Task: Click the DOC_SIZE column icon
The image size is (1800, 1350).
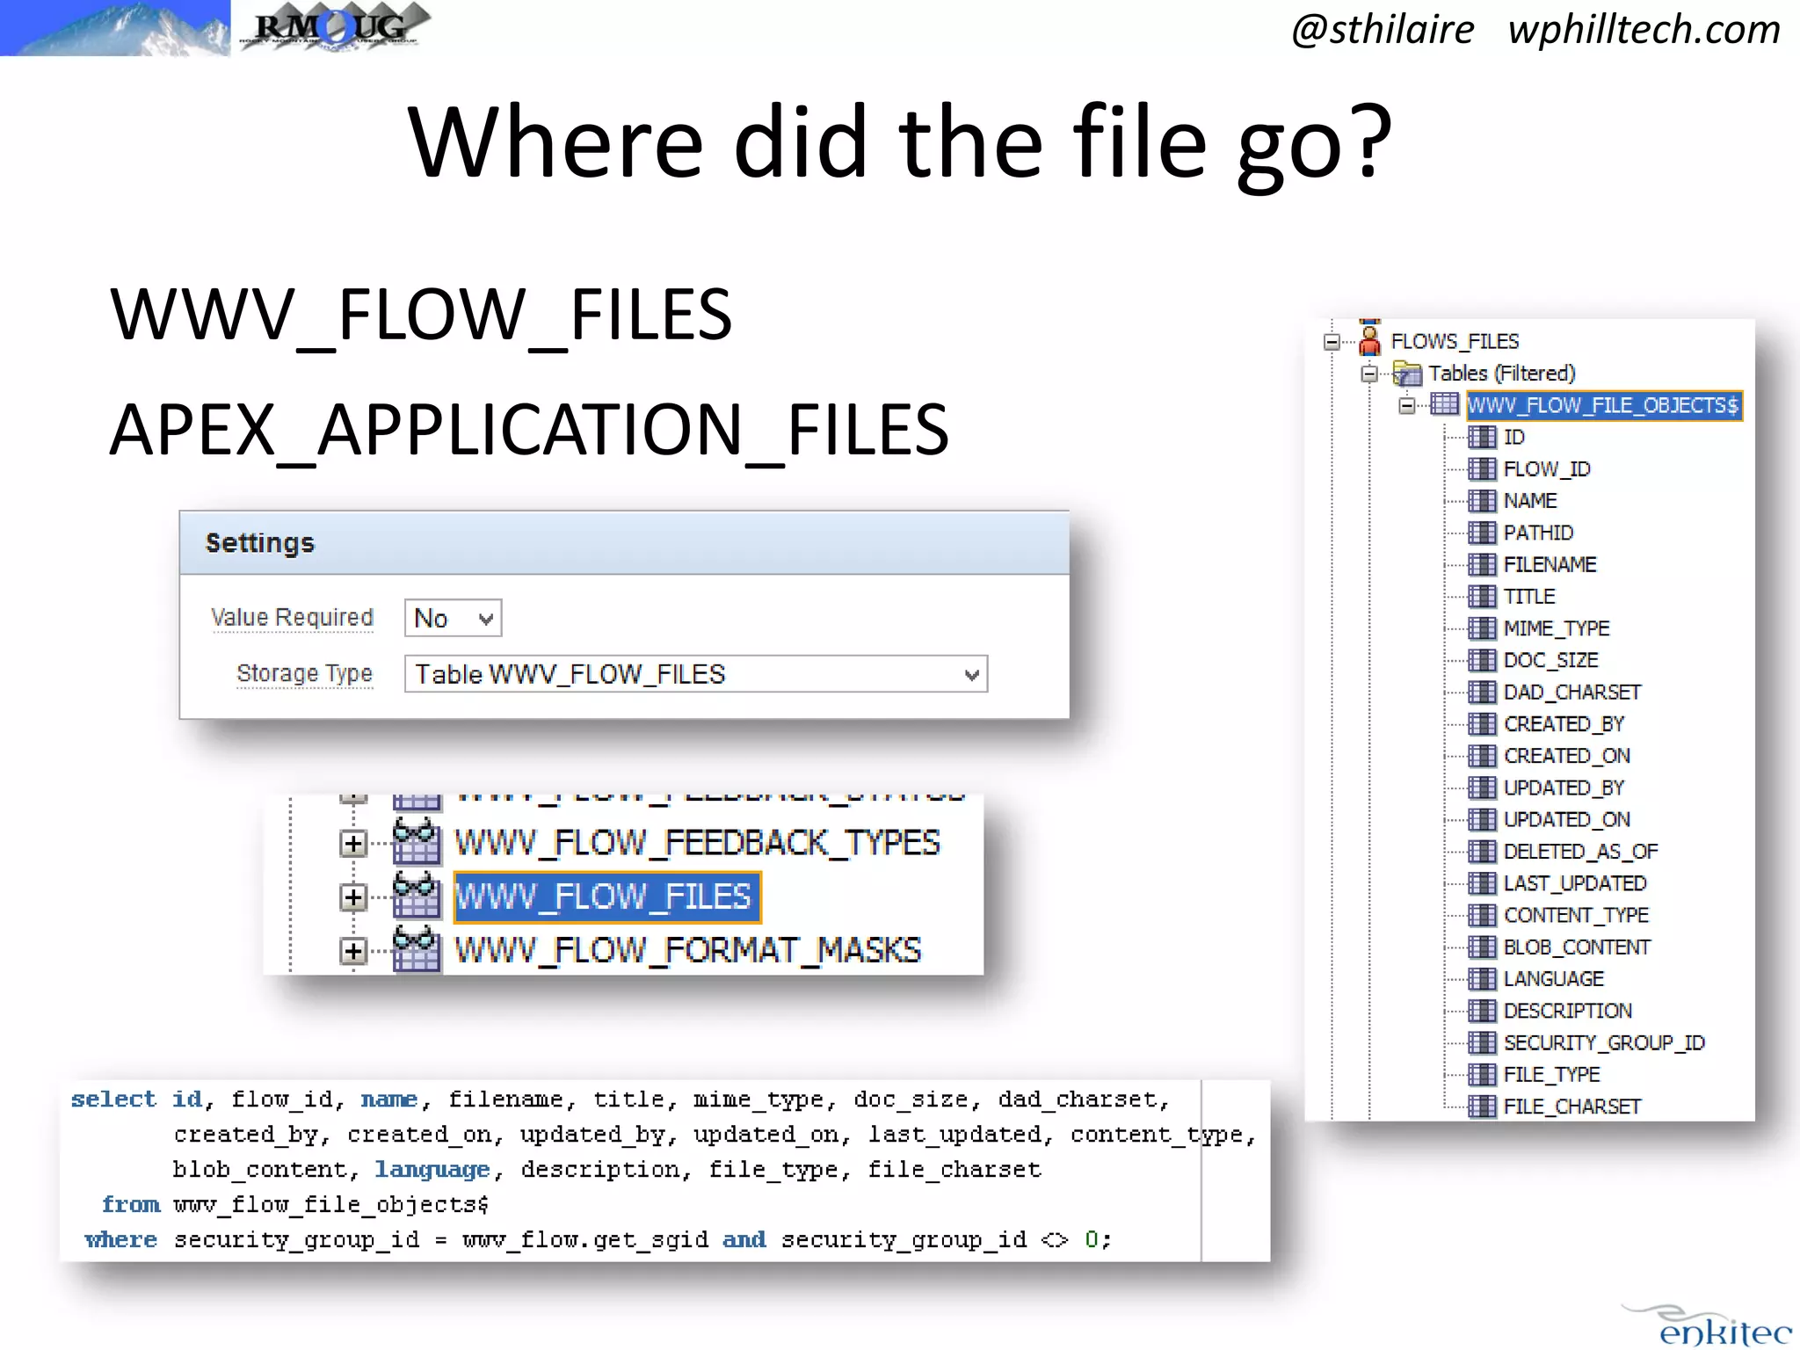Action: (1482, 660)
